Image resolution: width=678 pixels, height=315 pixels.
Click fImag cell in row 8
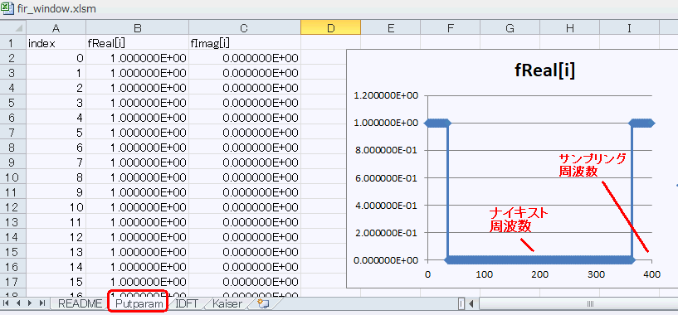[245, 148]
